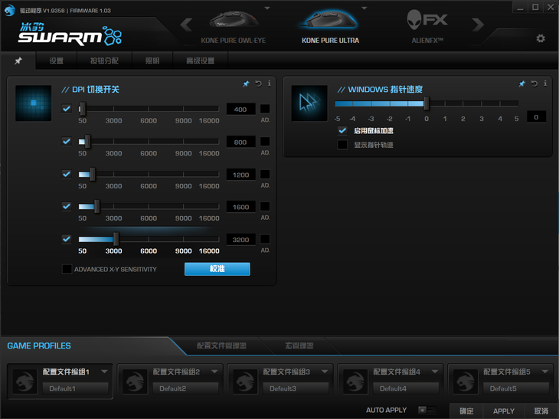
Task: Show info for the DPI switch panel
Action: tap(269, 83)
